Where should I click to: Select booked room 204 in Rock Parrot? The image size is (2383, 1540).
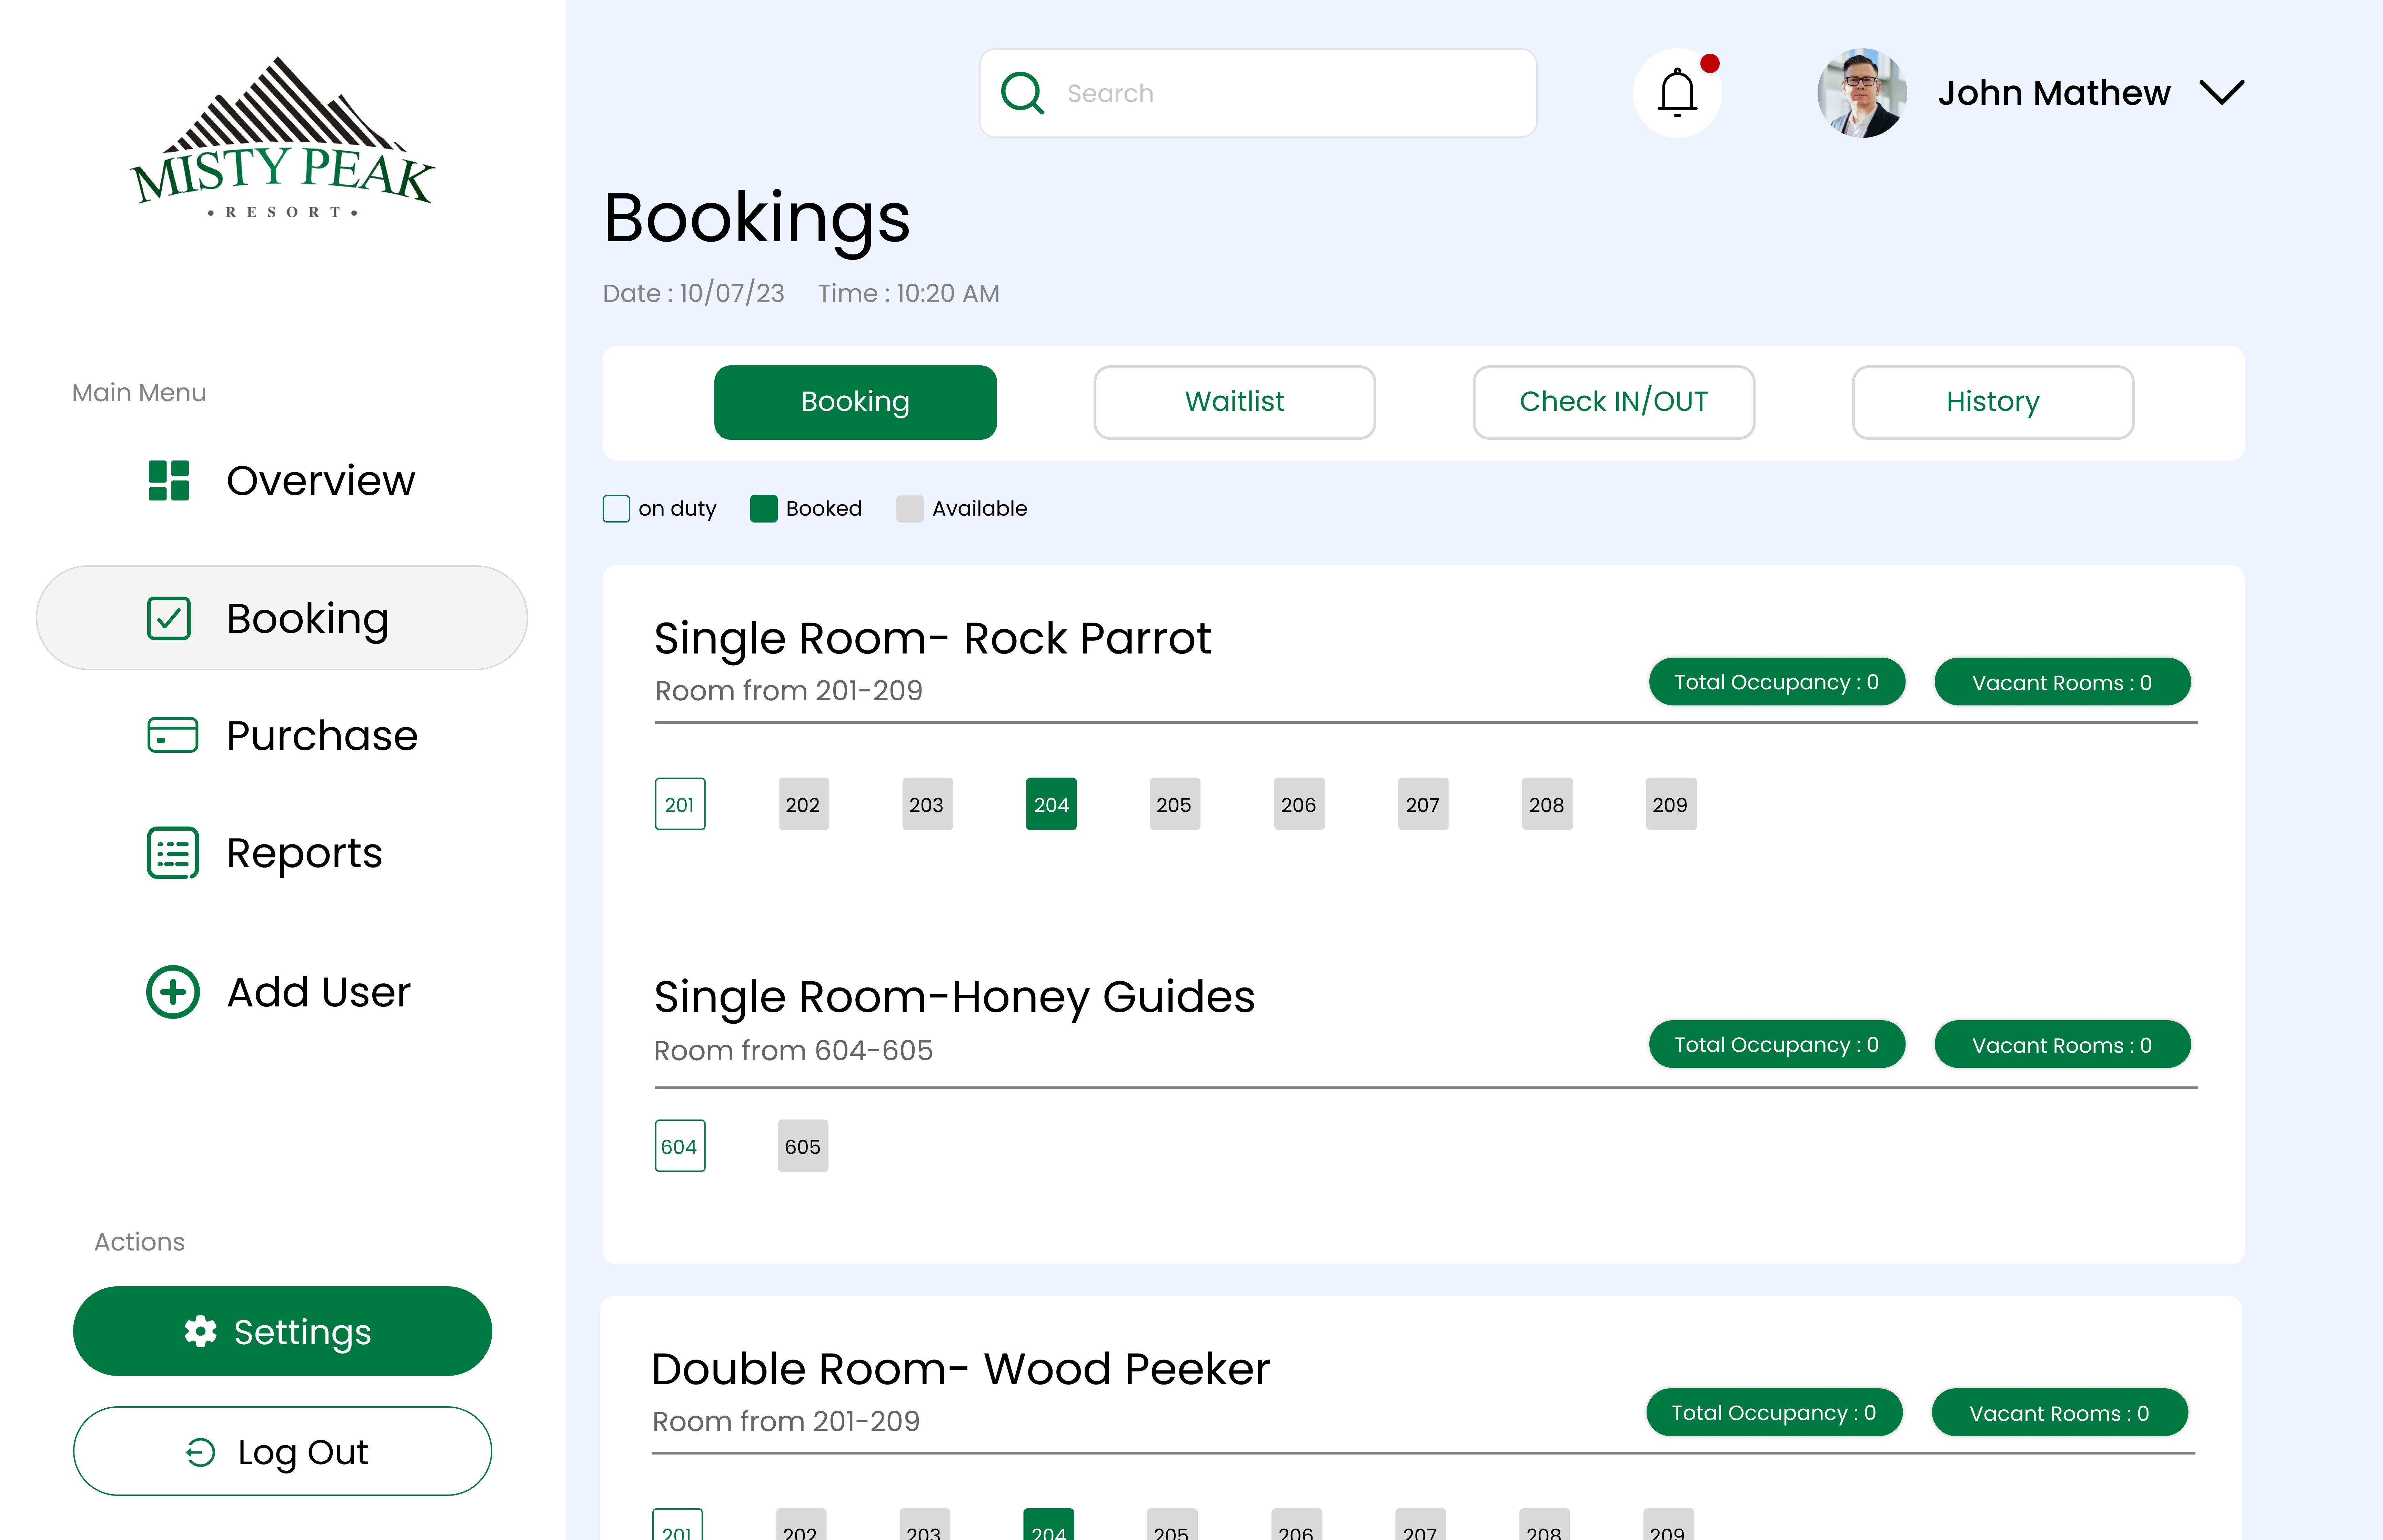(1050, 804)
